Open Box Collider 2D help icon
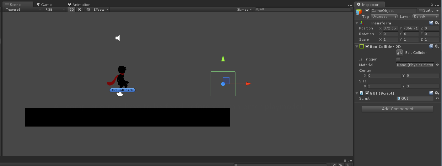Image resolution: width=442 pixels, height=166 pixels. tap(431, 46)
